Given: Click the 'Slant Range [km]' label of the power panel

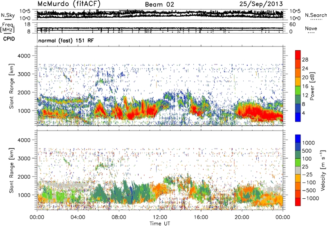Looking at the screenshot, I should click(x=11, y=86).
